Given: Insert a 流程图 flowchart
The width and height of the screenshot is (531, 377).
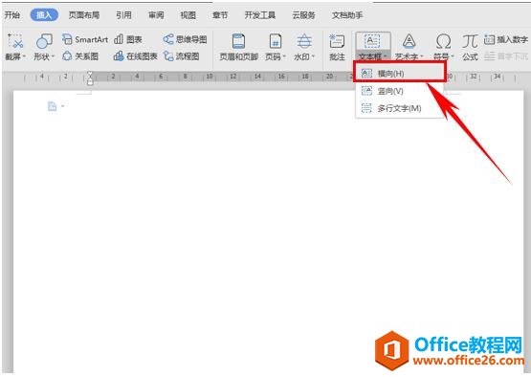Looking at the screenshot, I should (x=181, y=56).
